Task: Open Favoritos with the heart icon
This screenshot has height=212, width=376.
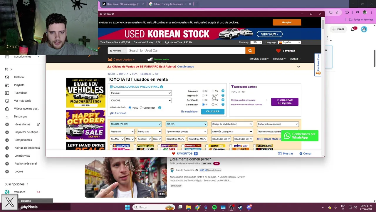Action: 286,51
